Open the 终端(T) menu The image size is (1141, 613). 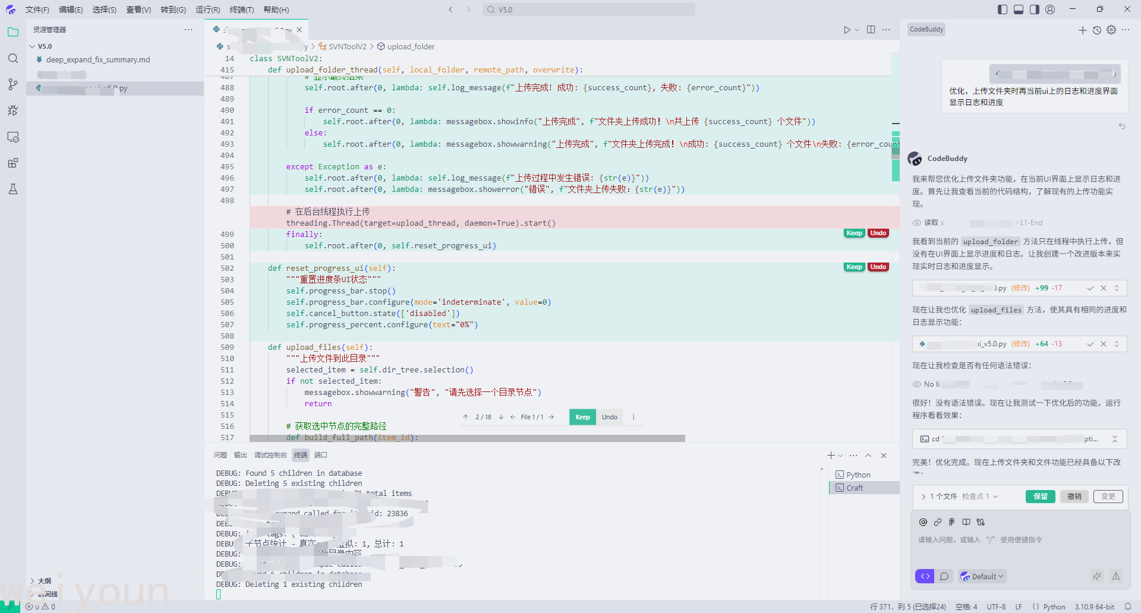click(241, 10)
